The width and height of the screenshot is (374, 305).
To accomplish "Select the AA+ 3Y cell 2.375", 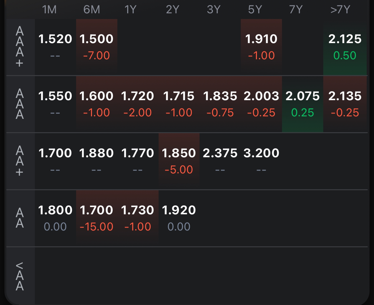I will pos(220,161).
